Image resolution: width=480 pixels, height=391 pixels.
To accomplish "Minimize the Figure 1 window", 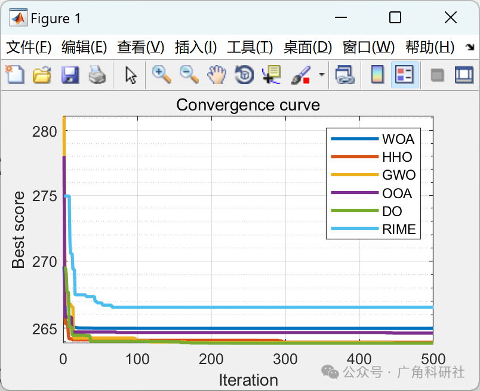I will [x=340, y=17].
